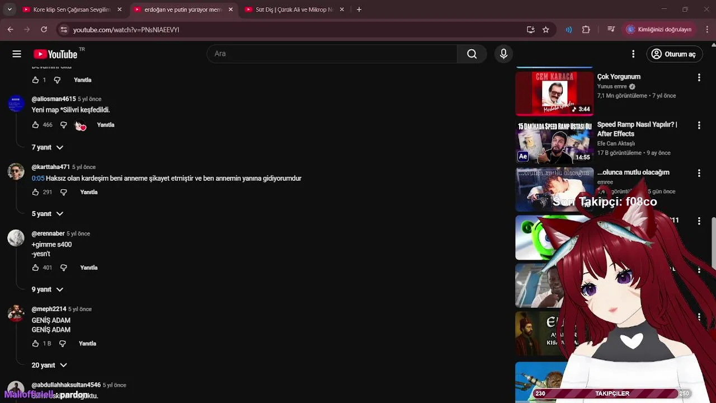Open the tab search dropdown arrow
716x403 pixels.
pos(9,10)
